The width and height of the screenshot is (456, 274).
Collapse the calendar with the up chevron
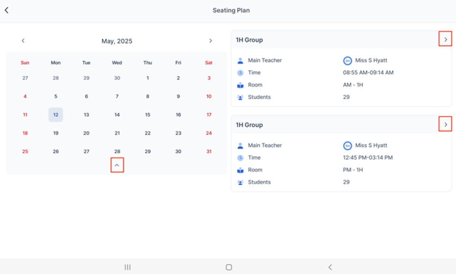tap(117, 166)
